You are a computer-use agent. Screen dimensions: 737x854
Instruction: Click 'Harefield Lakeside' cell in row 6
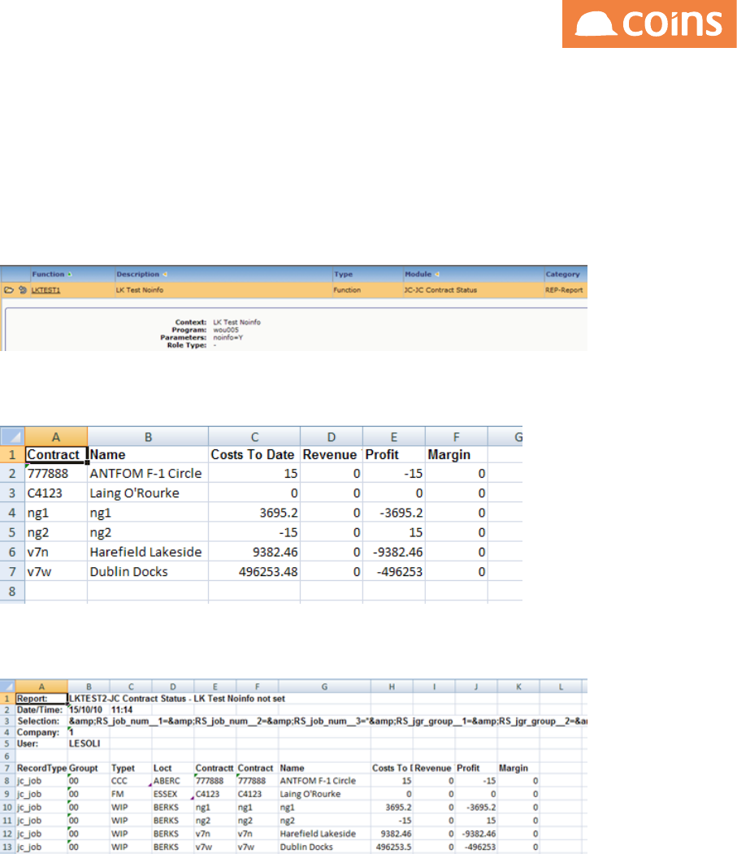[x=148, y=552]
